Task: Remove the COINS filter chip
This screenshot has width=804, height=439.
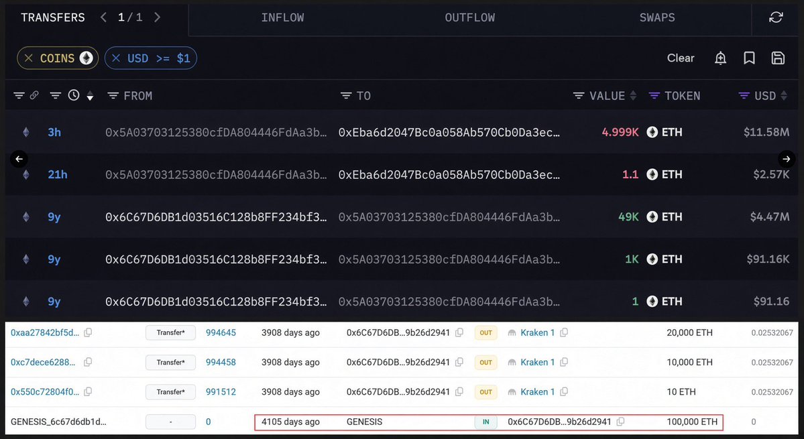Action: tap(29, 58)
